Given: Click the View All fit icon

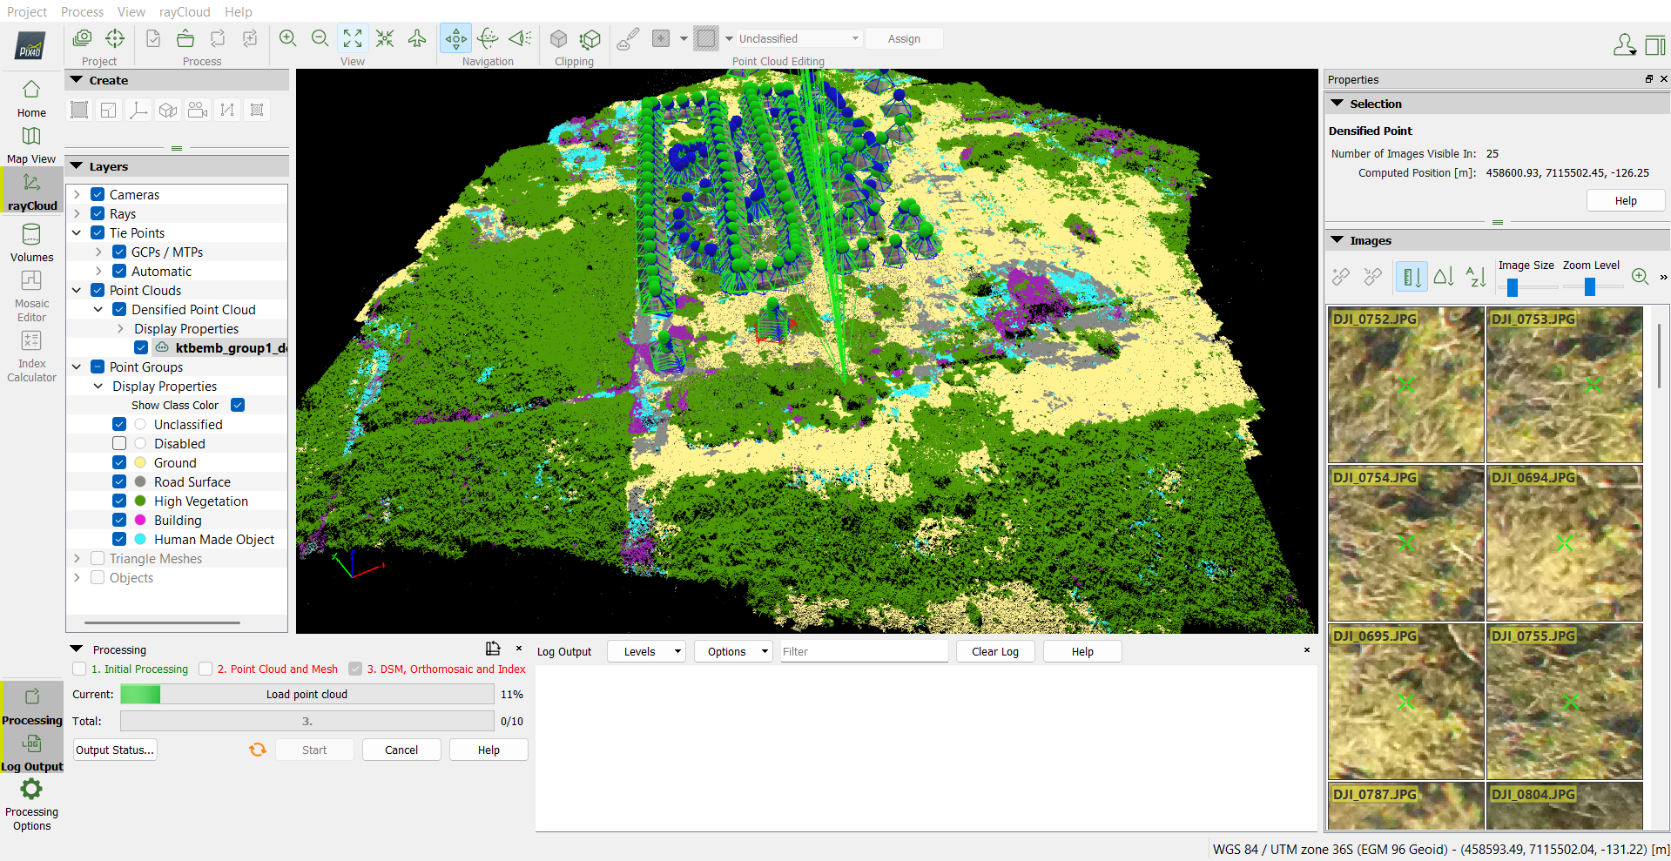Looking at the screenshot, I should coord(353,38).
